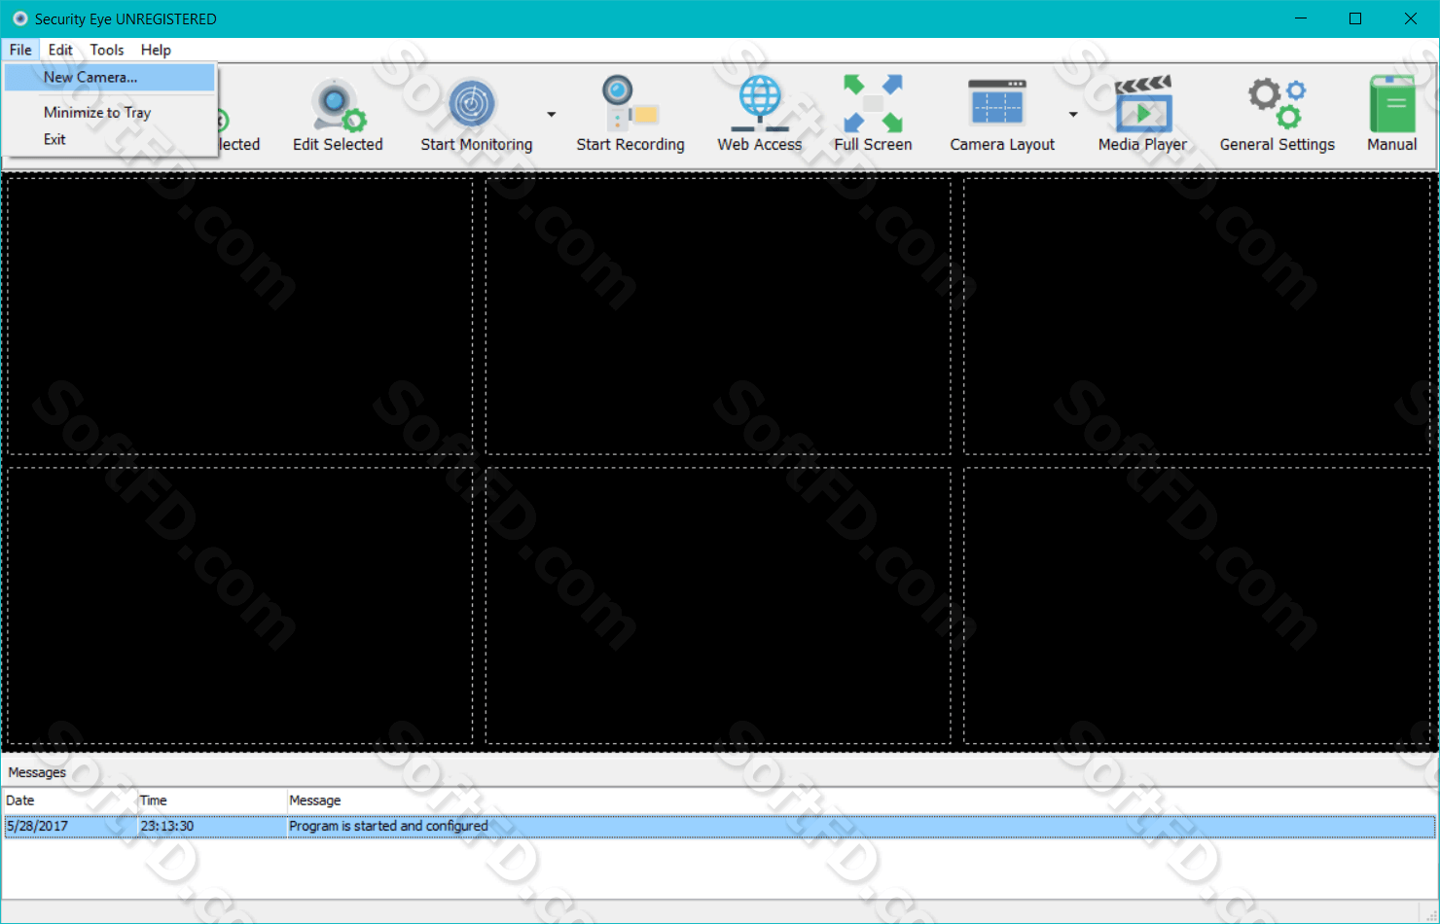Click the Message column header

point(861,800)
